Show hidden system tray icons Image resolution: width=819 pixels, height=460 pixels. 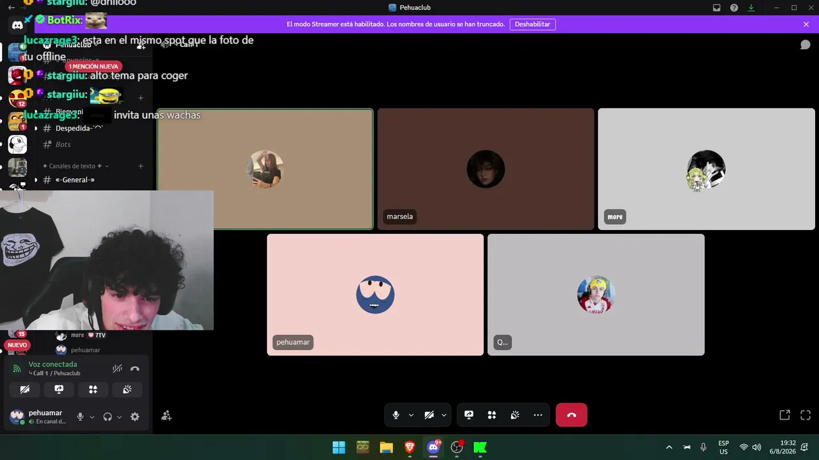pos(669,447)
